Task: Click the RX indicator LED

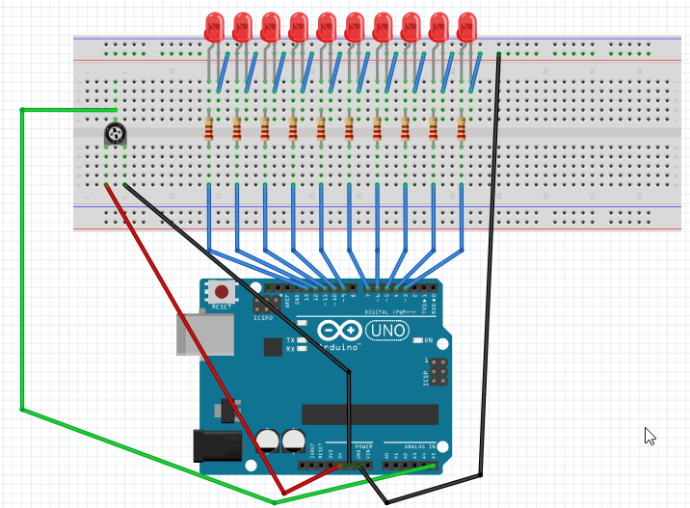Action: (x=302, y=350)
